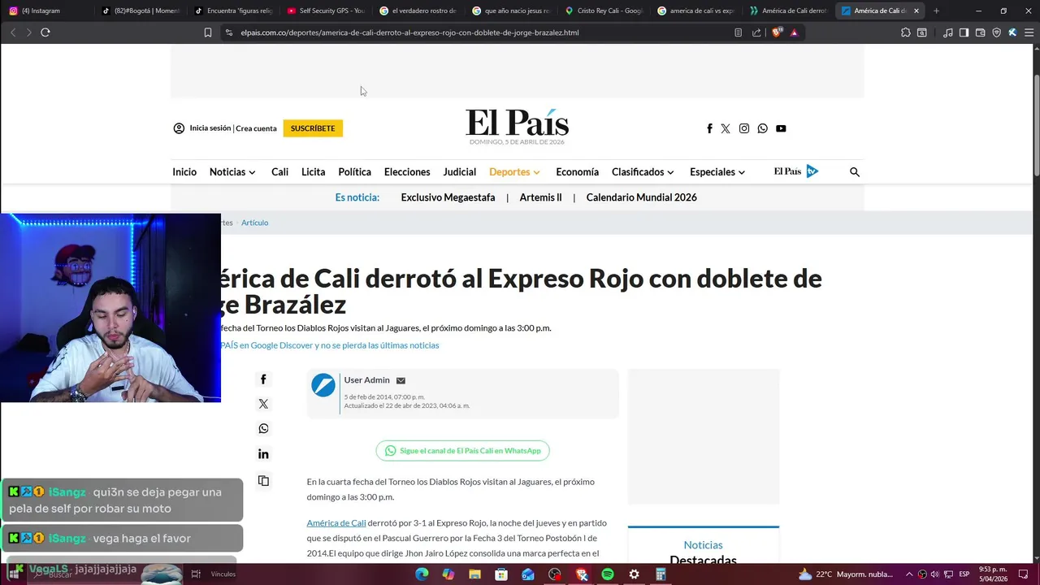This screenshot has width=1040, height=585.
Task: Go to Judicial section
Action: coord(460,172)
